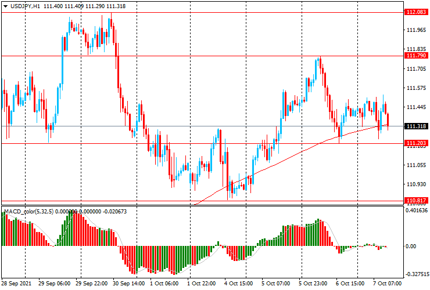Select the MACD scale zero level 0.00
The width and height of the screenshot is (430, 290).
(410, 246)
